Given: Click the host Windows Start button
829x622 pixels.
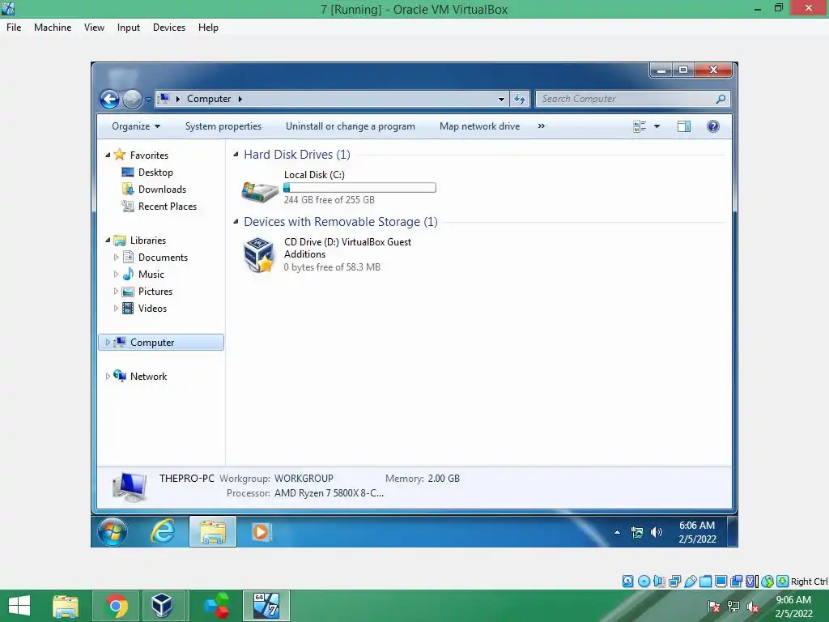Looking at the screenshot, I should point(19,606).
